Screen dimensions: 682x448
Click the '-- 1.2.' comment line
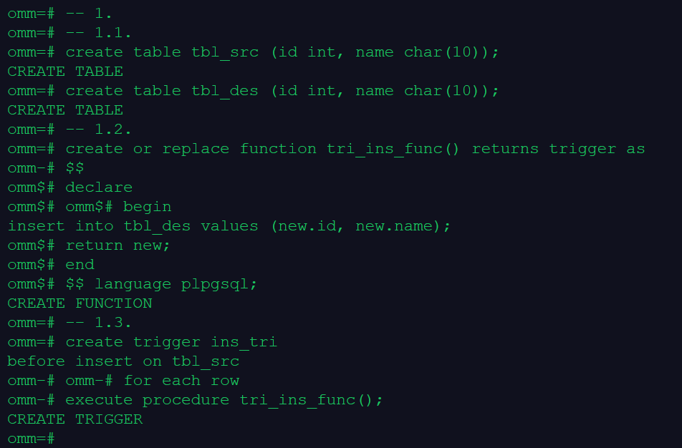[69, 130]
